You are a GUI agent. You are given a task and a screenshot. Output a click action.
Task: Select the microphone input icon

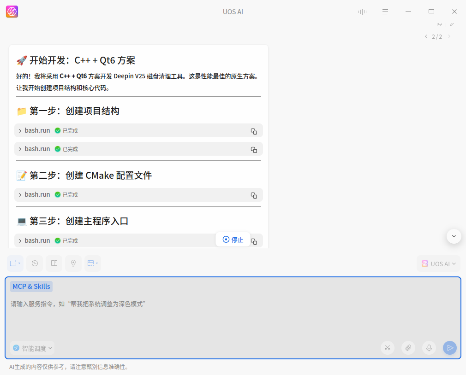[x=429, y=348]
